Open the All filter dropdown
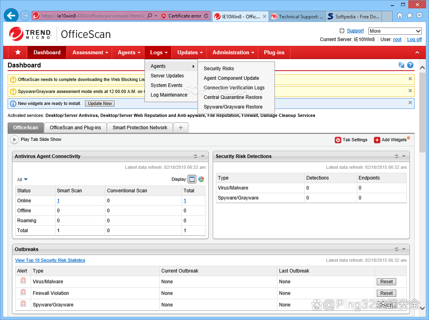This screenshot has width=429, height=320. [x=22, y=180]
